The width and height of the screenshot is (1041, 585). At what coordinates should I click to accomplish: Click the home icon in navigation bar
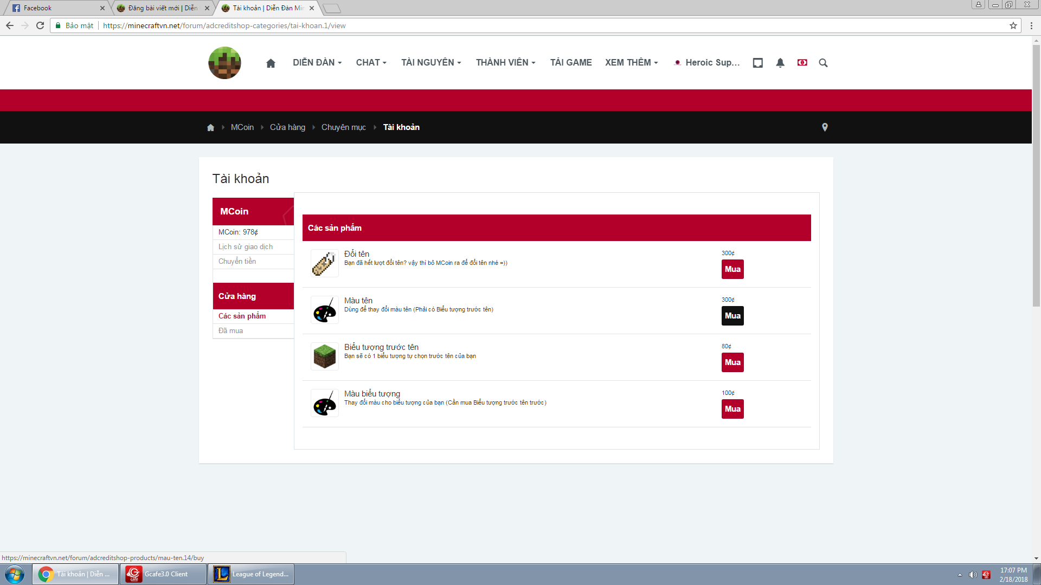pos(271,63)
